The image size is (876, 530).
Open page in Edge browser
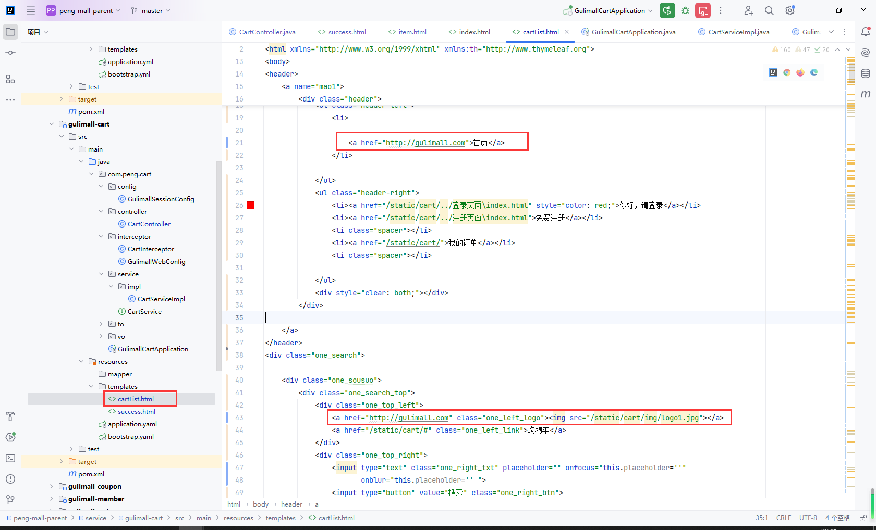point(814,72)
